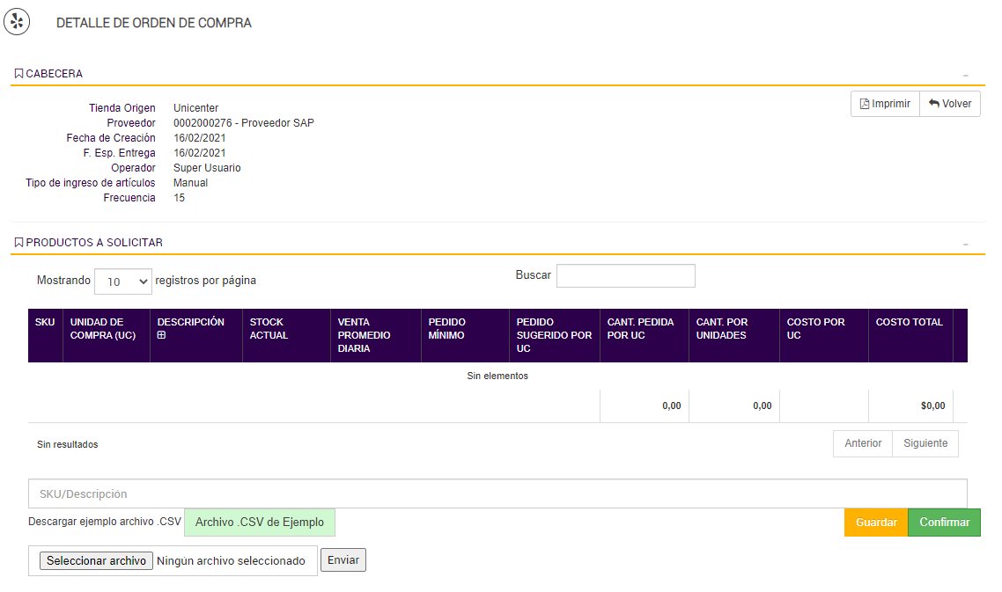
Task: Collapse the PRODUCTOS A SOLICITAR section
Action: click(966, 244)
